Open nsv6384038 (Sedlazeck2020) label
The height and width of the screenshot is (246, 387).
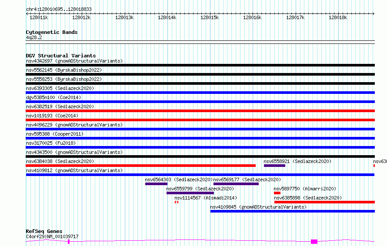tap(60, 161)
